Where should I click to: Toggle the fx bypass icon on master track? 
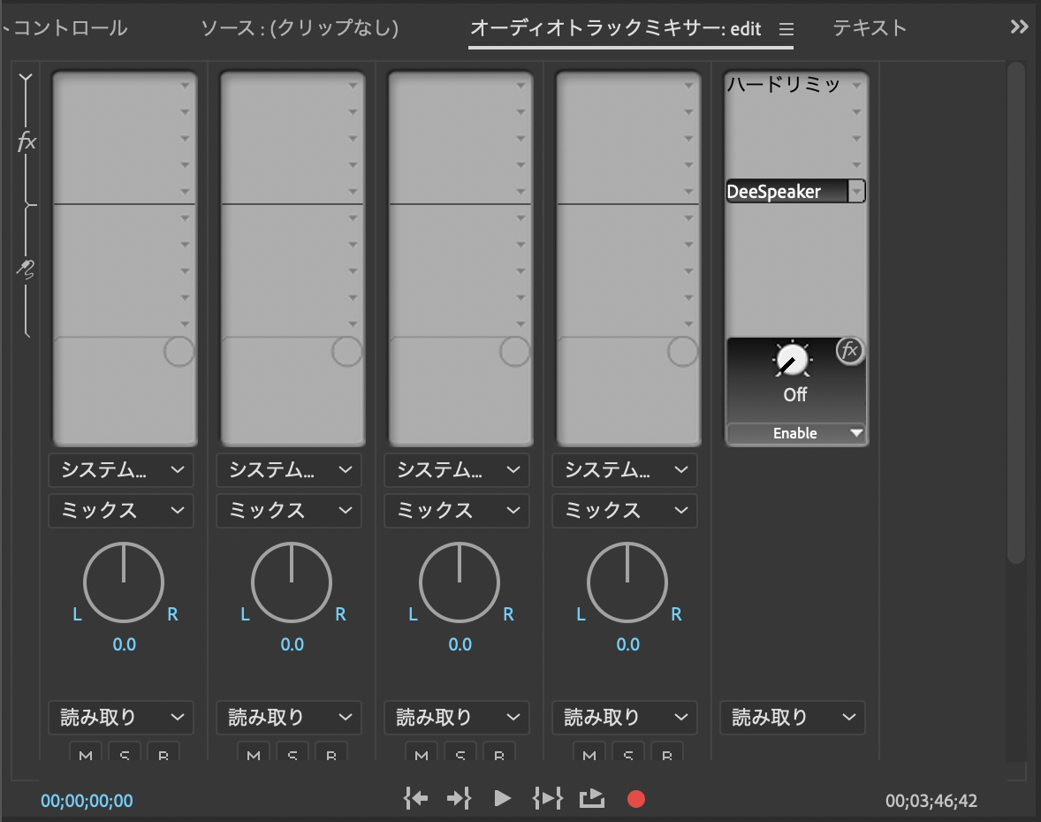[850, 351]
